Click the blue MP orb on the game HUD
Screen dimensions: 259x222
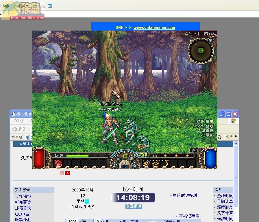pyautogui.click(x=210, y=159)
